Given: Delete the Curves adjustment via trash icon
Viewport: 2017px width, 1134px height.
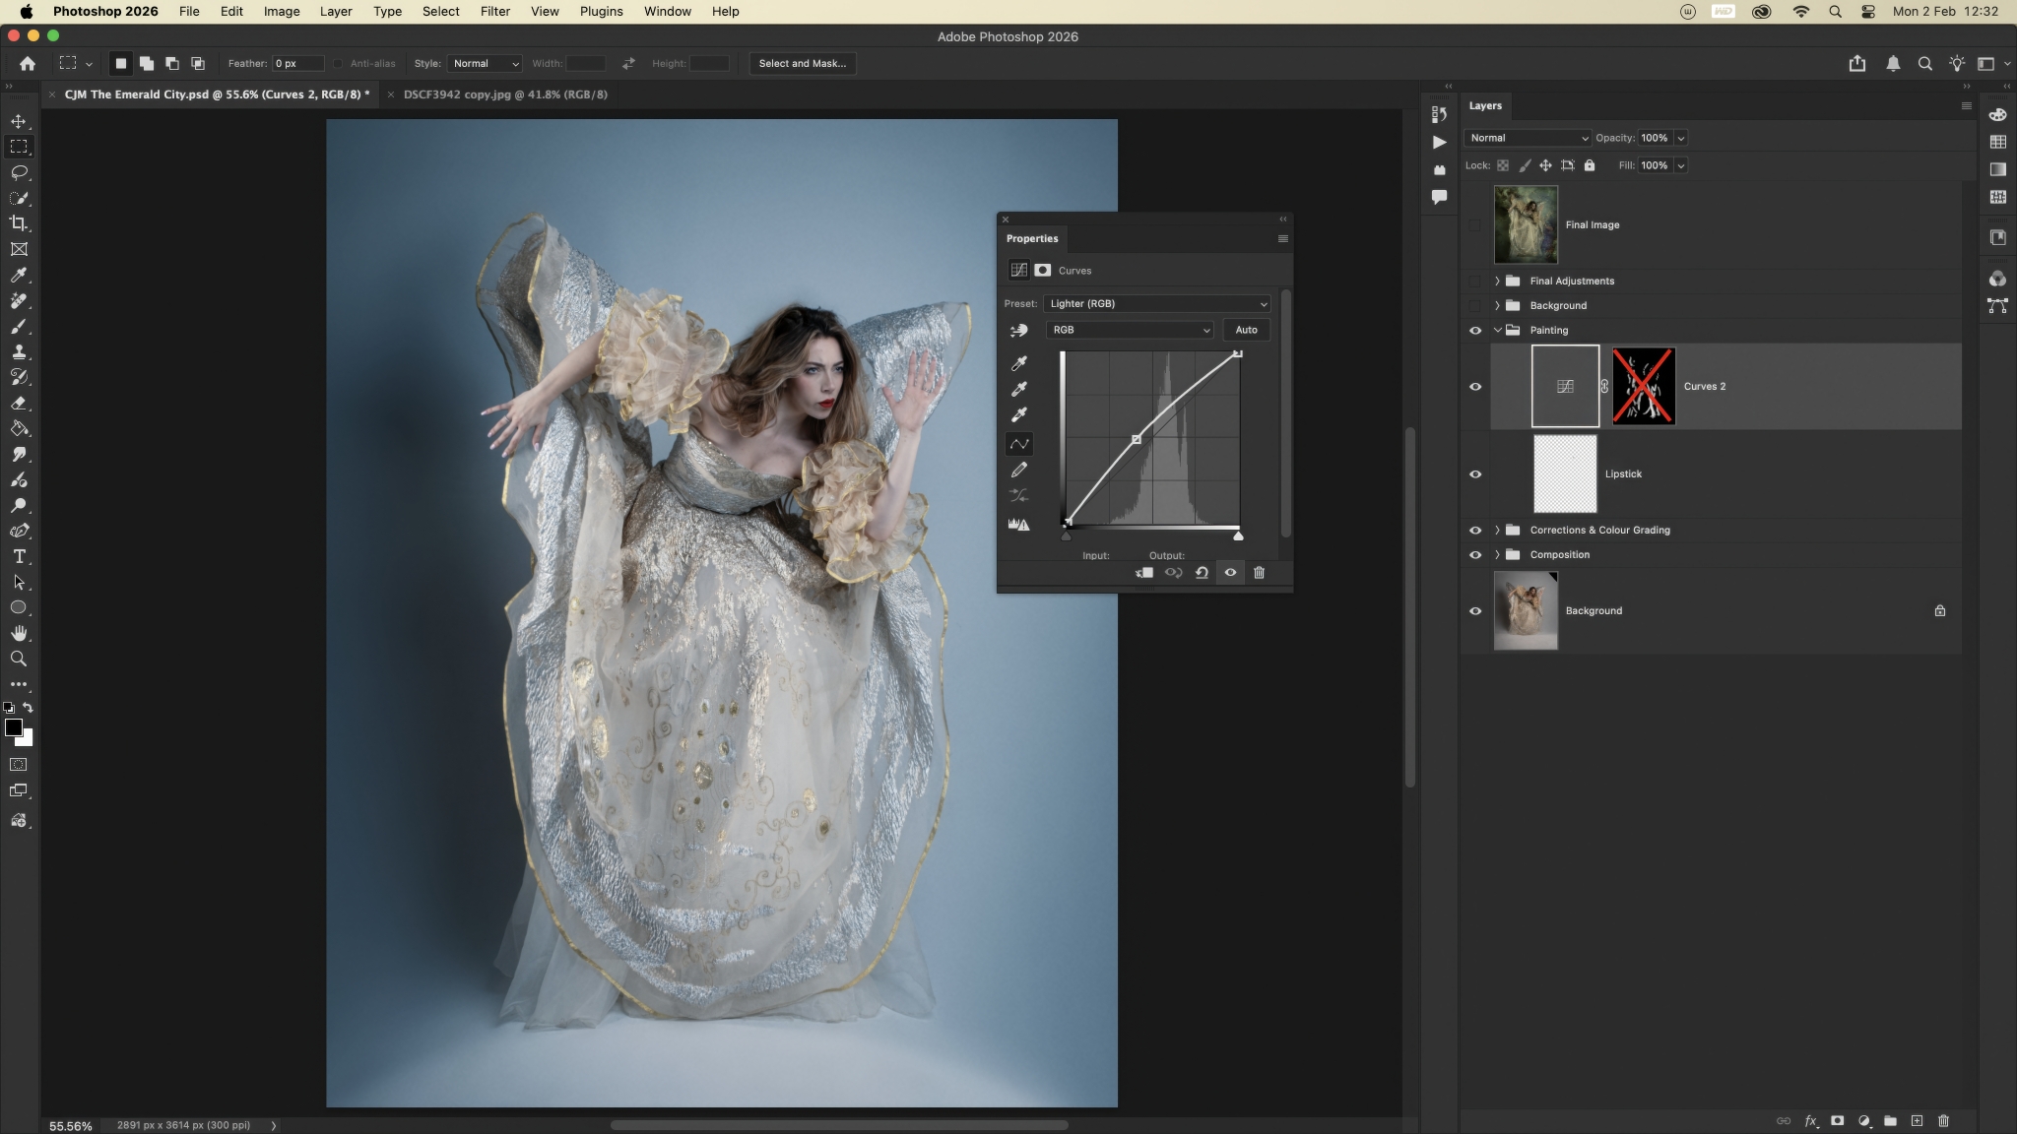Looking at the screenshot, I should point(1259,573).
